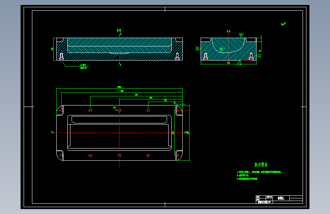Click the center intersection of plan view's red centerlines

click(x=120, y=133)
